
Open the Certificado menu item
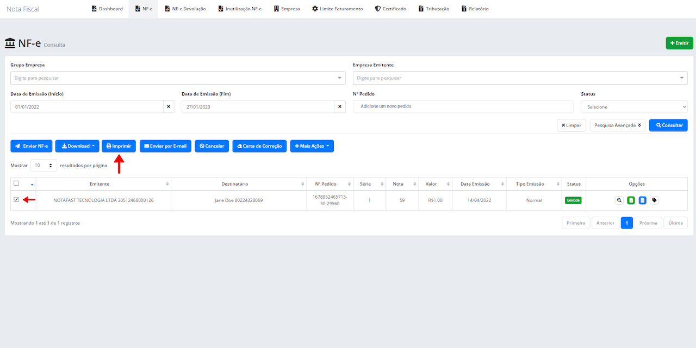[390, 9]
